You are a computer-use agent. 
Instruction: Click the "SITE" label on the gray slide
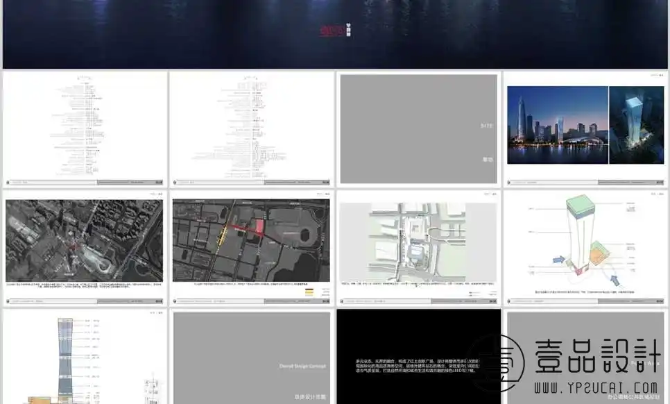point(486,126)
